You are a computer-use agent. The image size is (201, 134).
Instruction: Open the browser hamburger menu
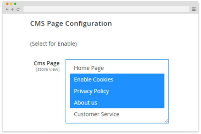click(194, 9)
